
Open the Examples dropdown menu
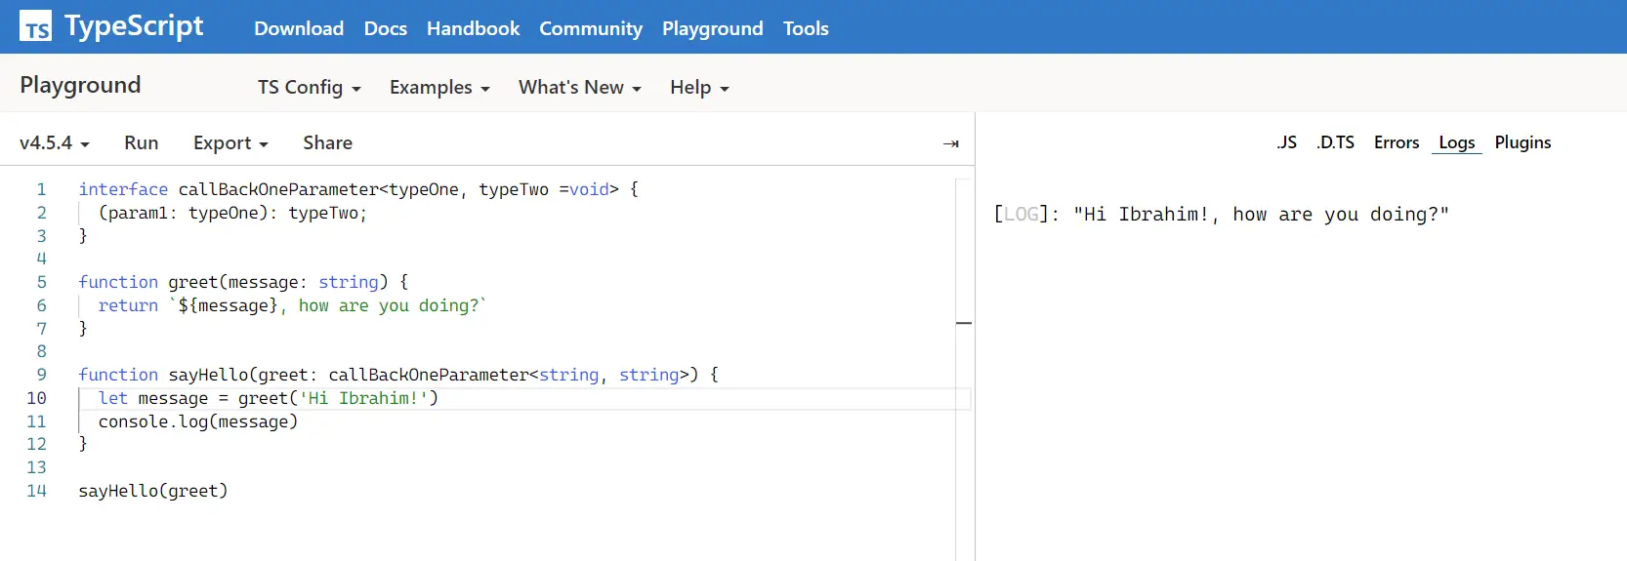pyautogui.click(x=439, y=87)
